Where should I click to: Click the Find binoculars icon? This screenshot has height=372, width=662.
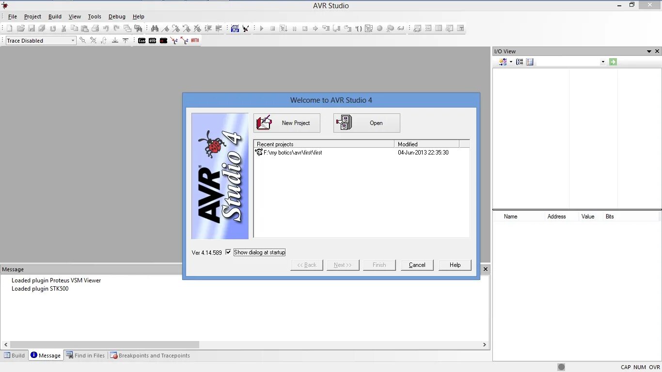[x=155, y=29]
